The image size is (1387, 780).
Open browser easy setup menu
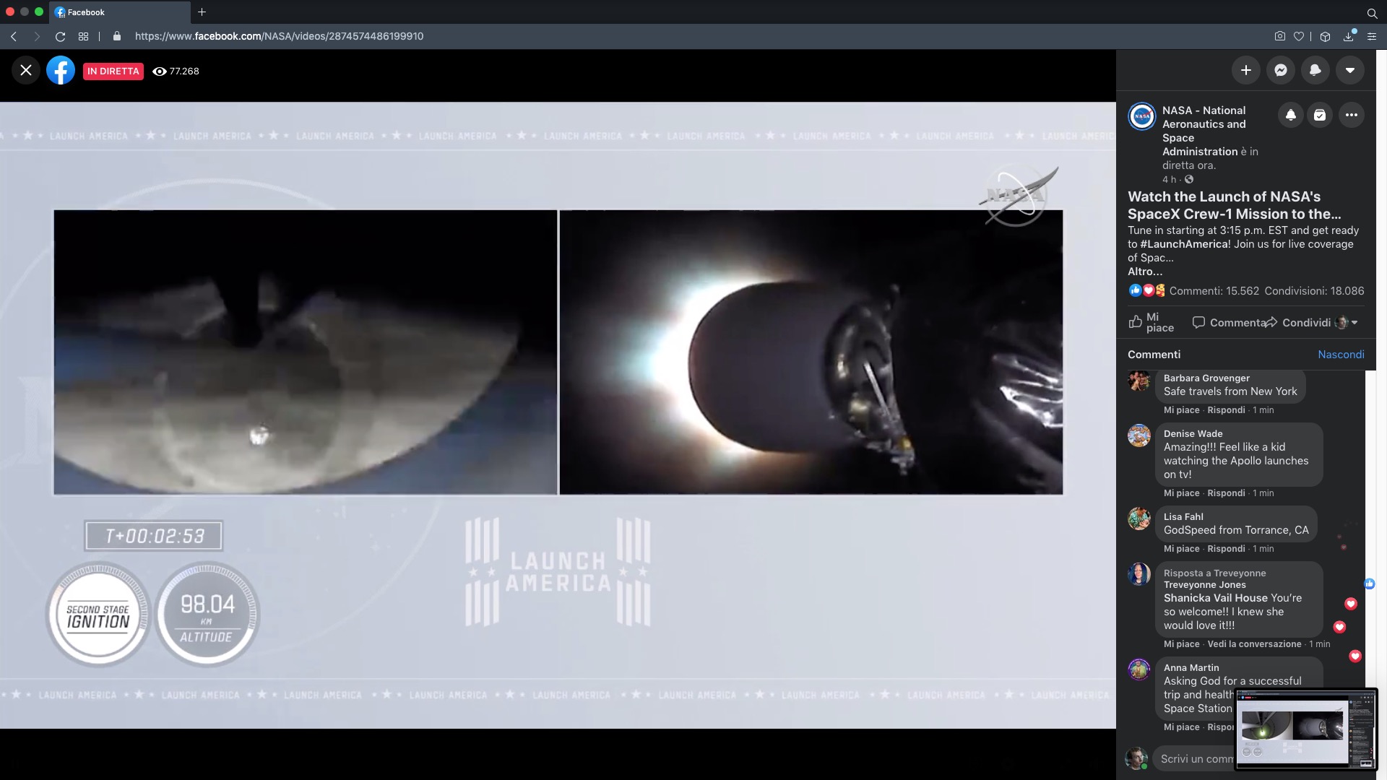[1372, 36]
